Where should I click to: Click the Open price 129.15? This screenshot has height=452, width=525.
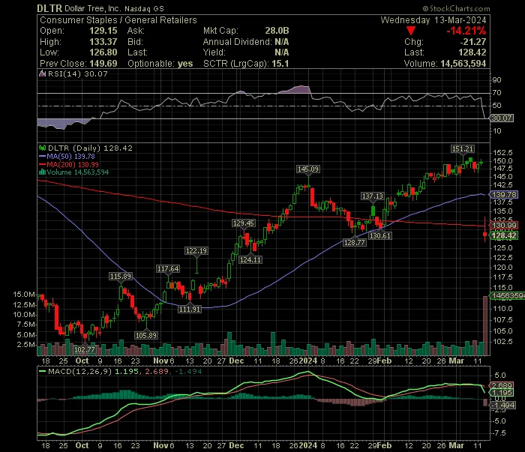(103, 31)
